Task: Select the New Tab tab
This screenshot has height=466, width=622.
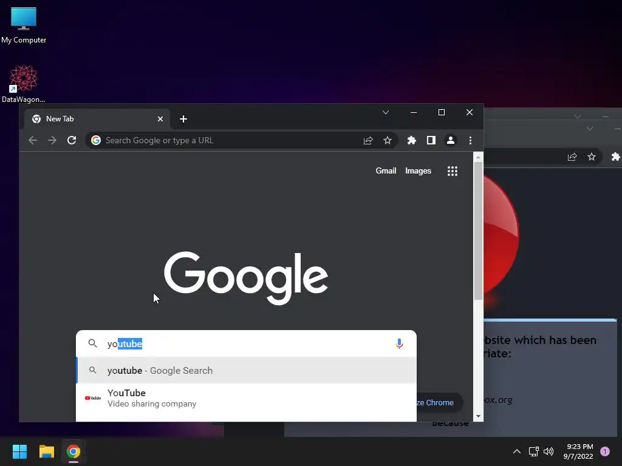Action: tap(97, 119)
